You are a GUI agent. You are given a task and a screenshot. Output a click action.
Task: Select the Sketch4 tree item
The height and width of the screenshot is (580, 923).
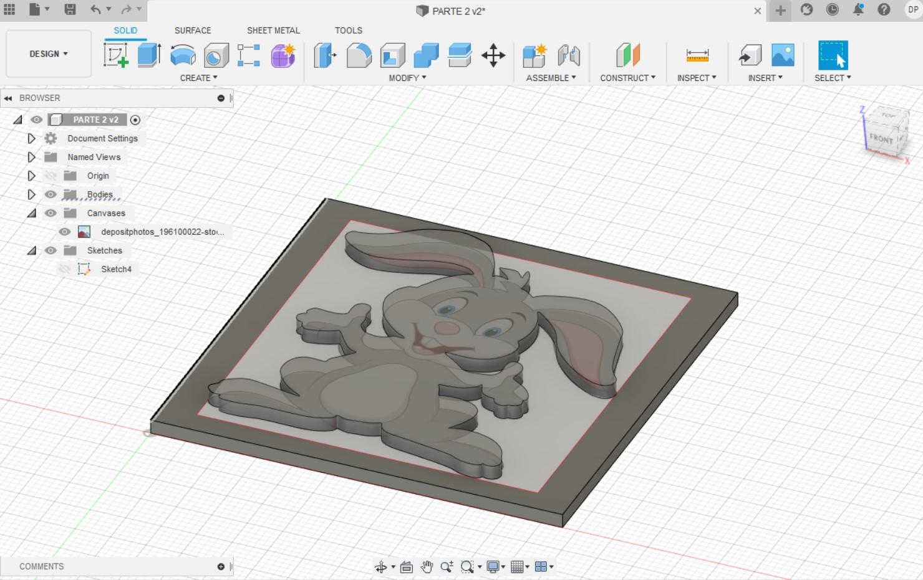116,269
